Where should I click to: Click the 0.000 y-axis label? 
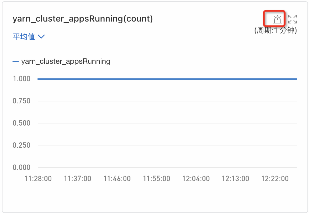(x=22, y=167)
